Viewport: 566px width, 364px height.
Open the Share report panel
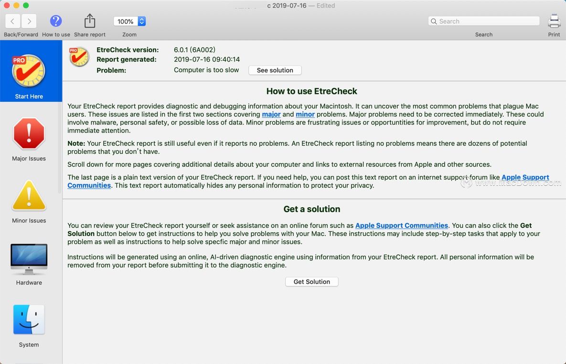tap(89, 21)
